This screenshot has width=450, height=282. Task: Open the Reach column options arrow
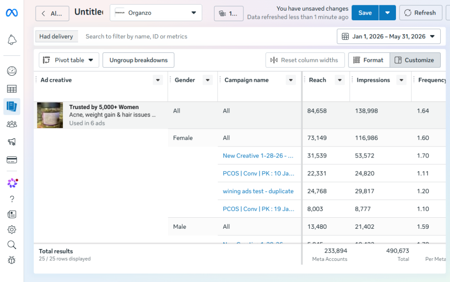[x=340, y=80]
